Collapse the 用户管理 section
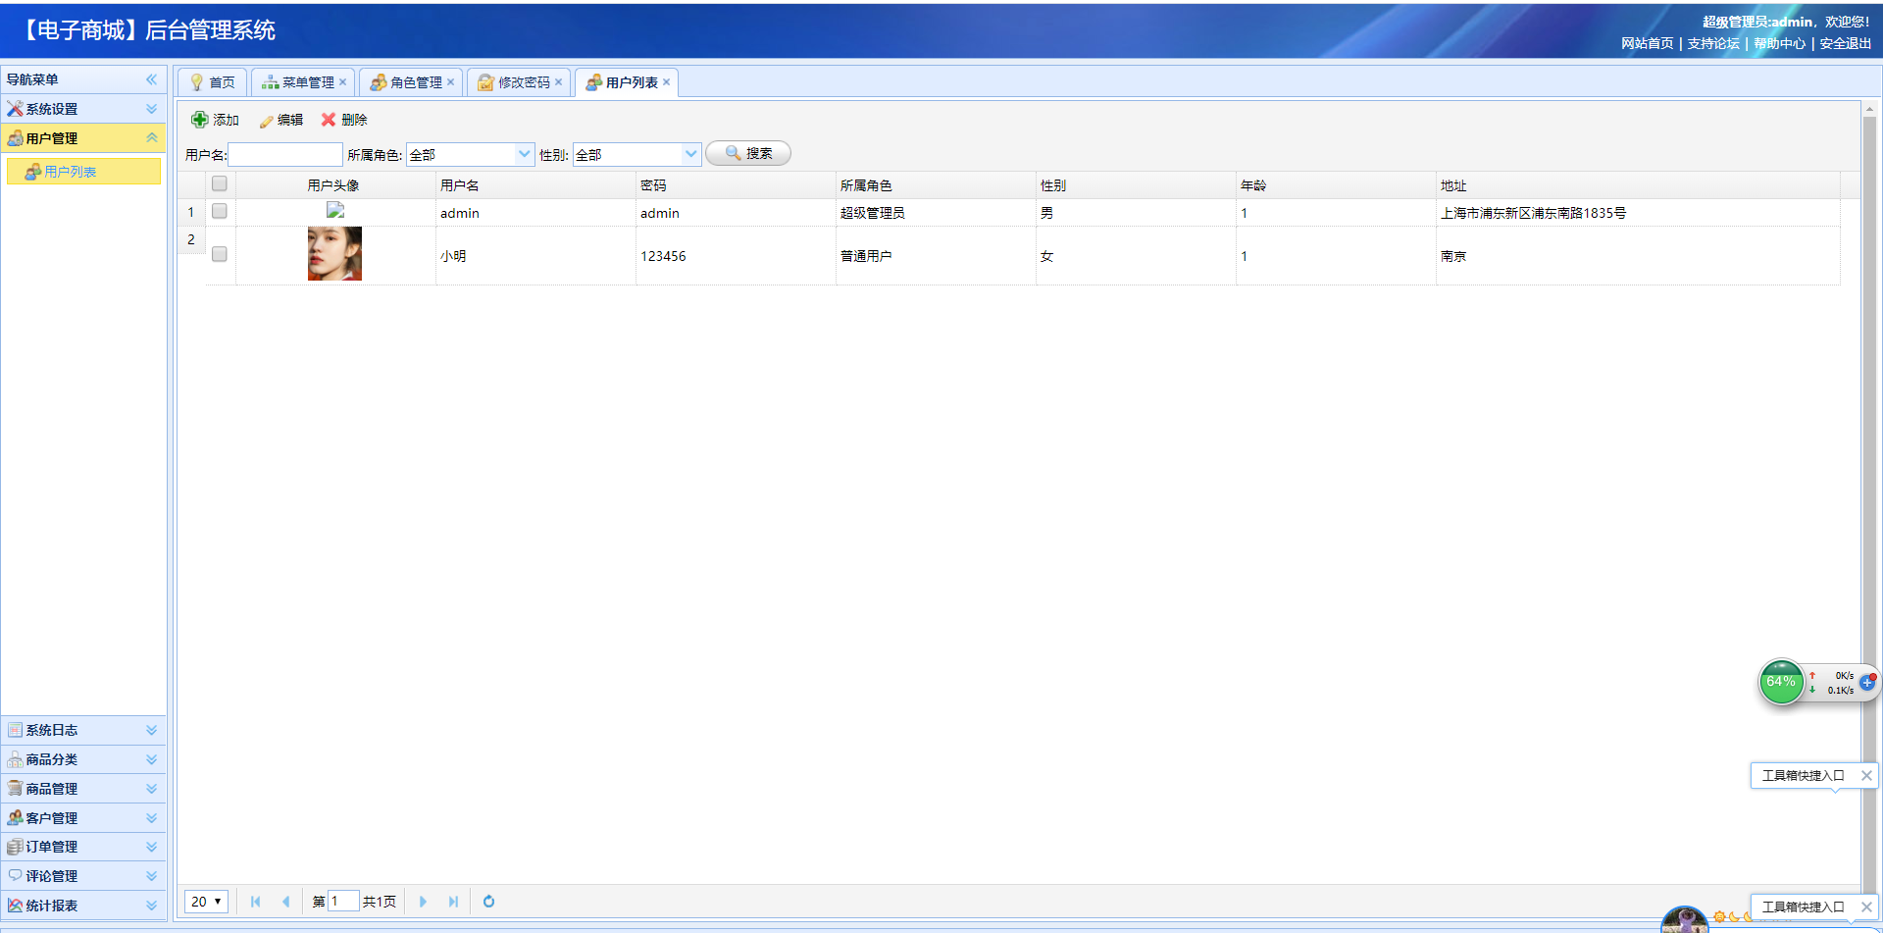 151,138
